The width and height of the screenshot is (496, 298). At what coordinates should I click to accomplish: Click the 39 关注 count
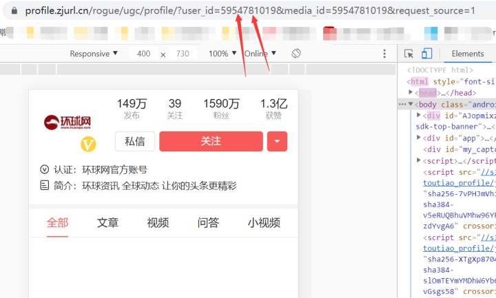point(174,109)
